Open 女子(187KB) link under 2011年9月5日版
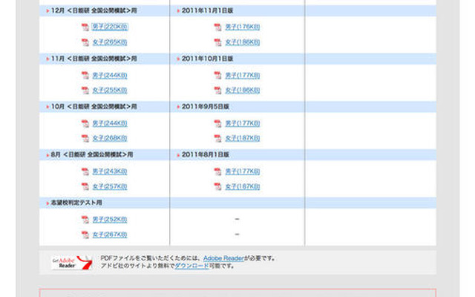 coord(243,138)
